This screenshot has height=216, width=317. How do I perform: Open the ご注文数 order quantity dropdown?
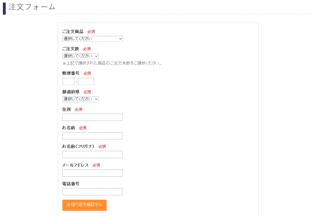pos(80,56)
